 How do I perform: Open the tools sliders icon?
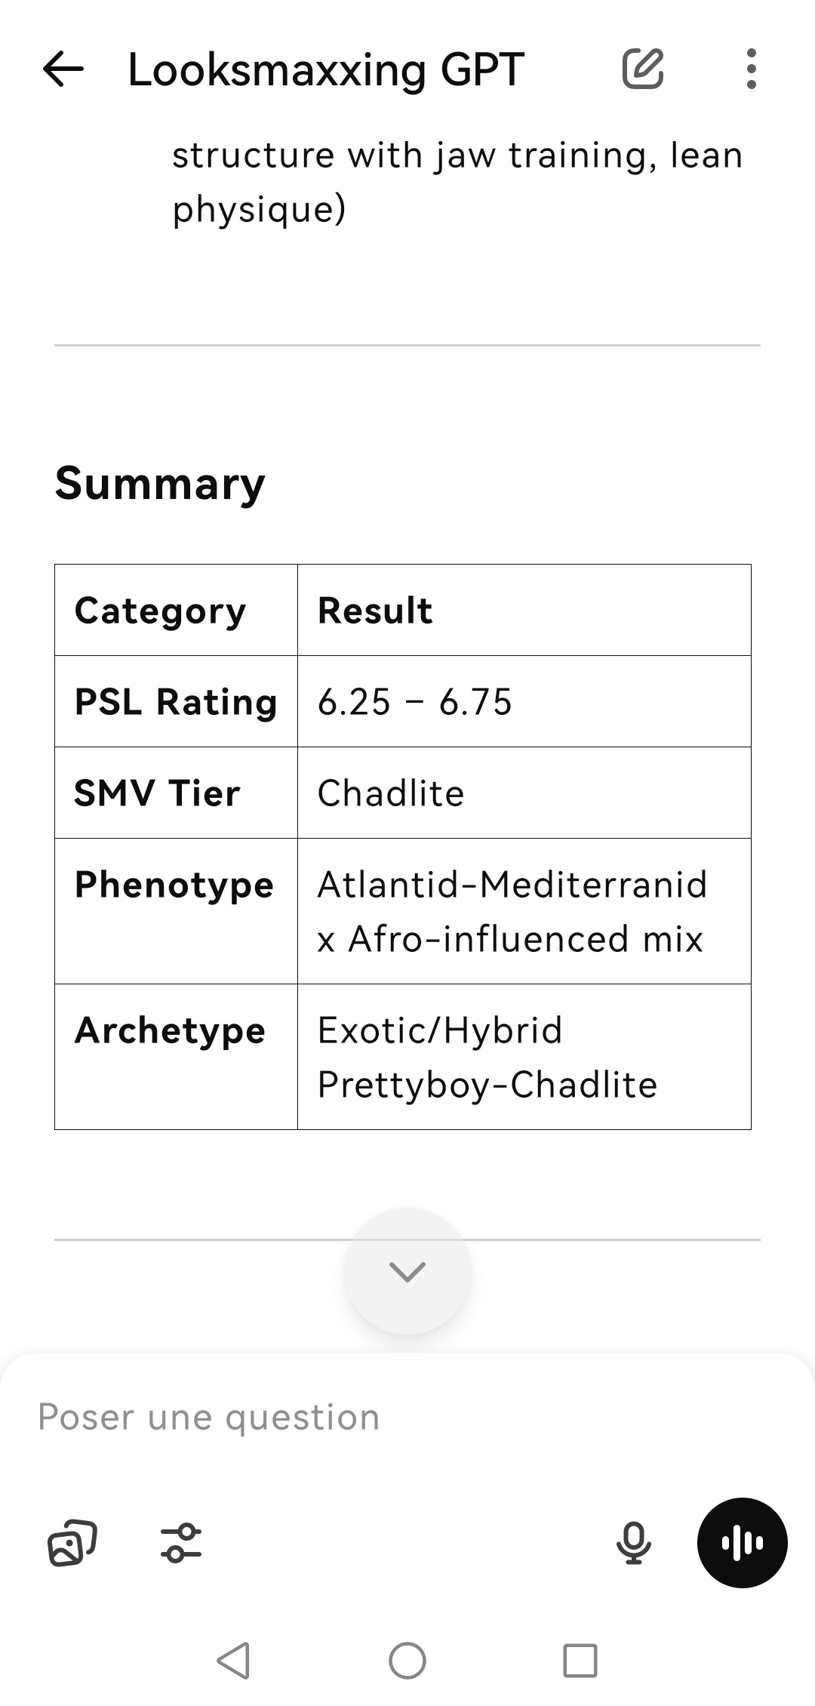[x=181, y=1542]
